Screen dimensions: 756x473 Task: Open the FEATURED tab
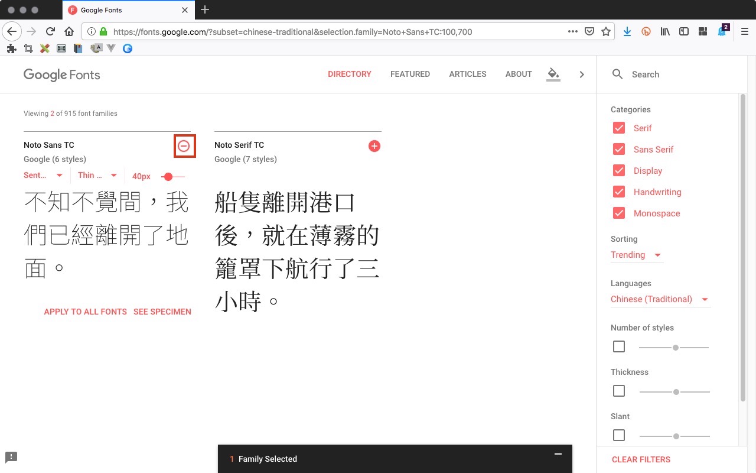[410, 74]
